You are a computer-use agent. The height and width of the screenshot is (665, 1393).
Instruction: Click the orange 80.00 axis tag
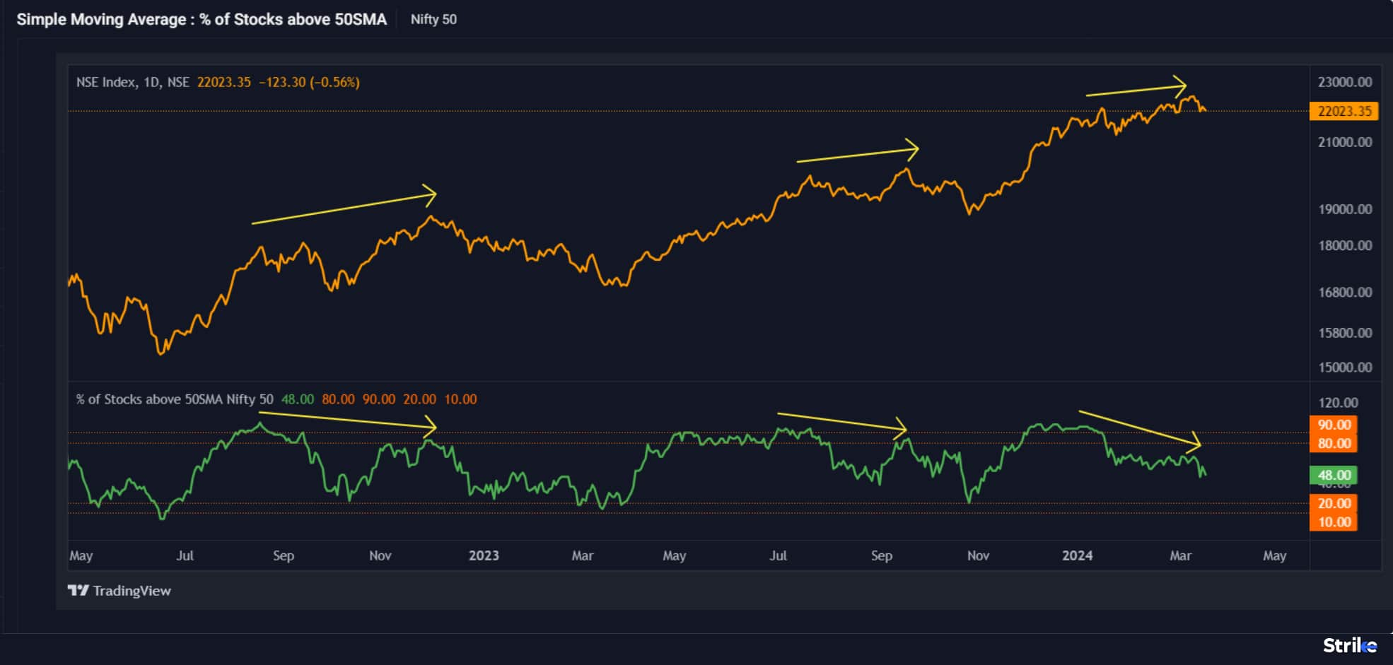pos(1334,444)
